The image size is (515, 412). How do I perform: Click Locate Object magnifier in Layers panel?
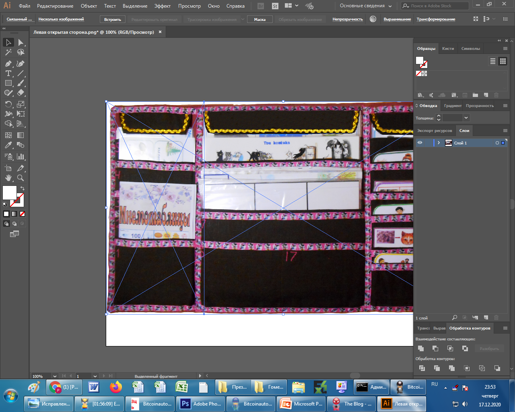(455, 318)
